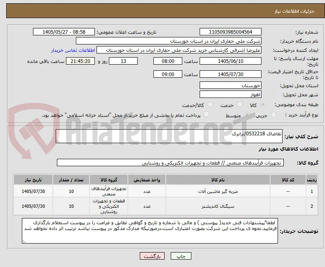Select the متوسط purchase type radio

click(x=247, y=115)
